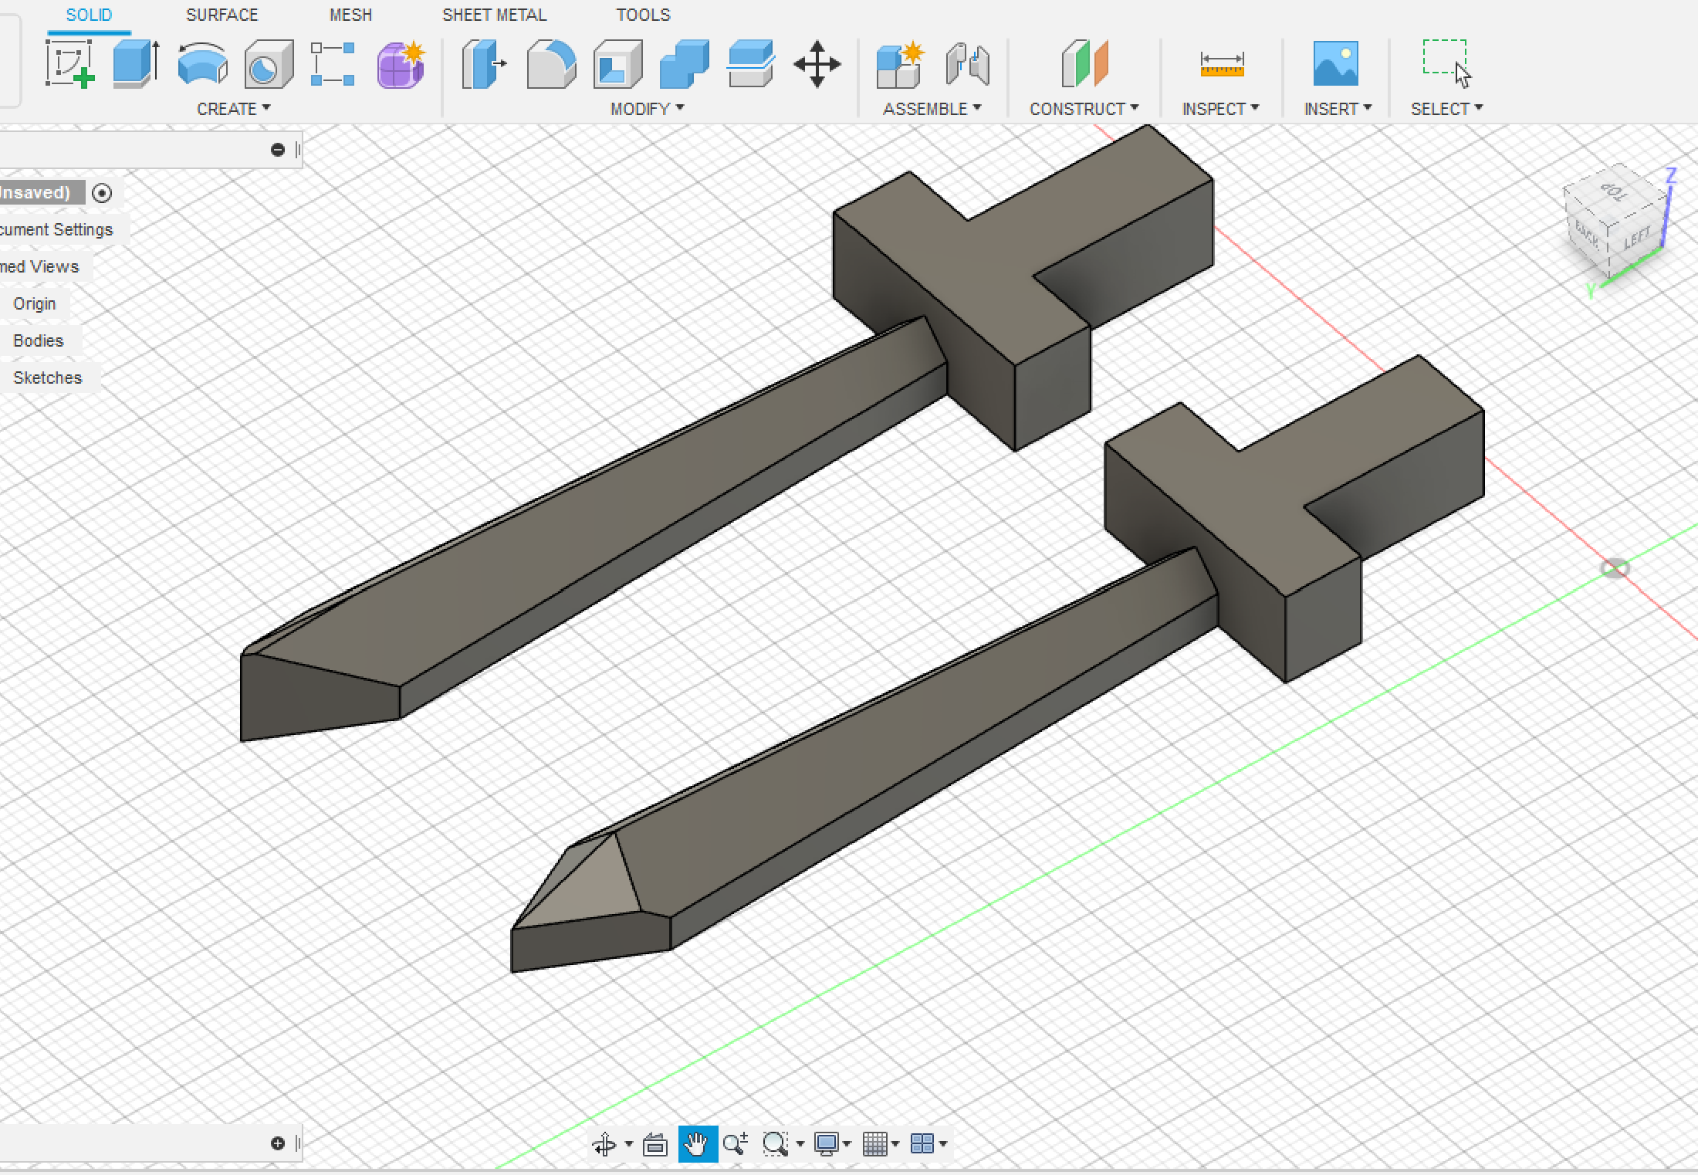This screenshot has height=1175, width=1698.
Task: Click the Zoom magnifier icon
Action: pos(736,1143)
